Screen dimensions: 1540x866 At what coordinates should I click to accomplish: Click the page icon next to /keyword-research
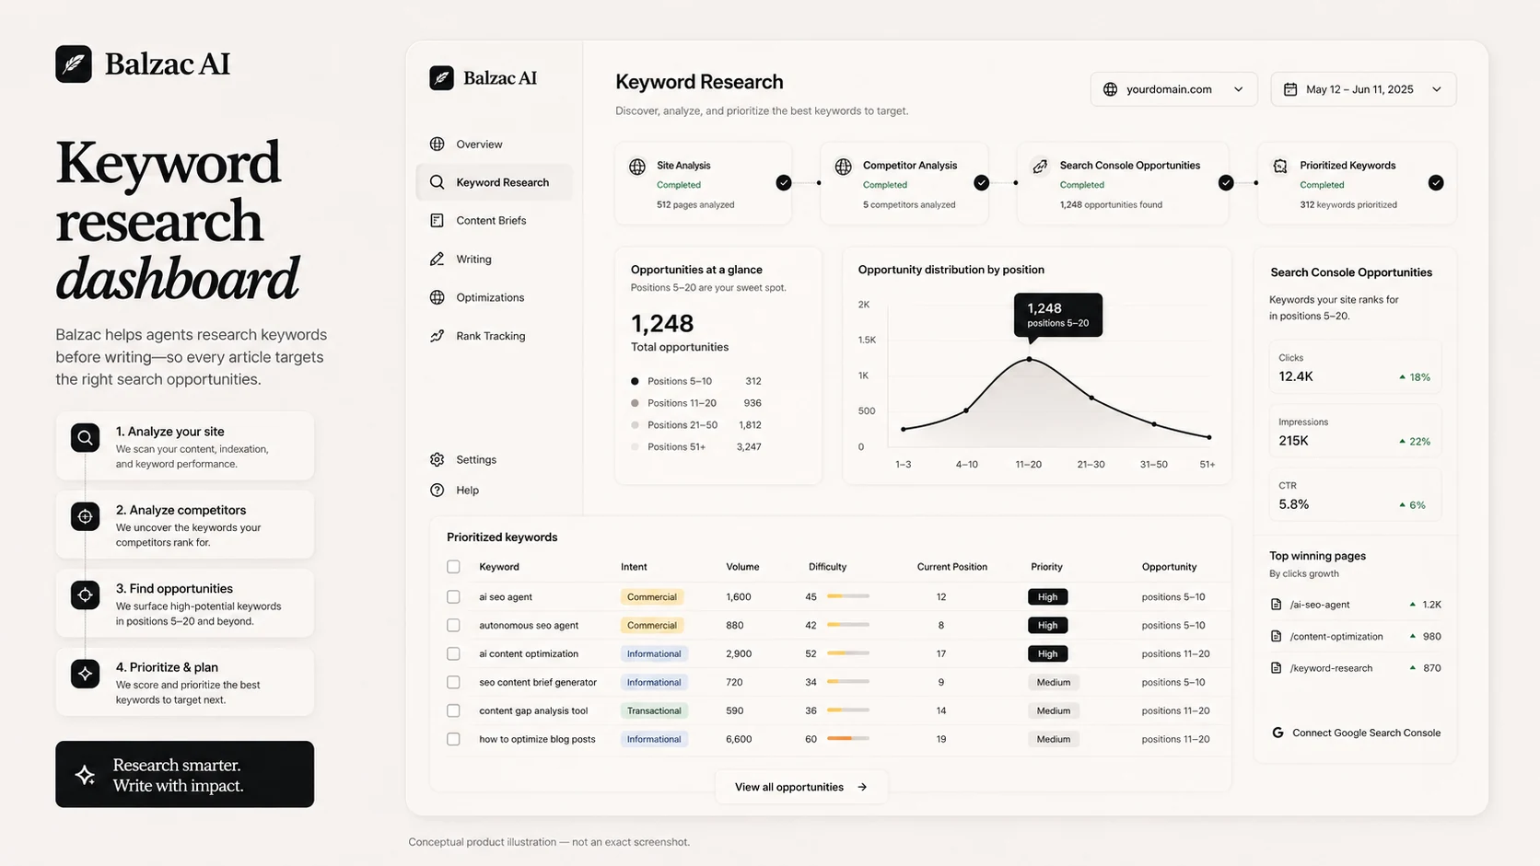tap(1277, 668)
